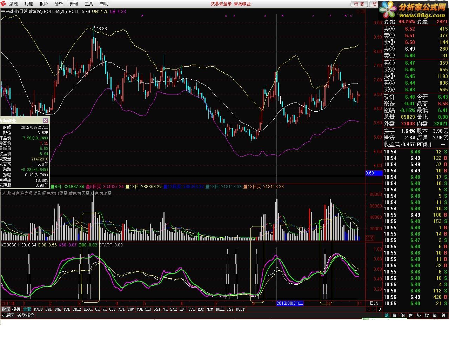
Task: Select the RSI indicator
Action: (158, 309)
